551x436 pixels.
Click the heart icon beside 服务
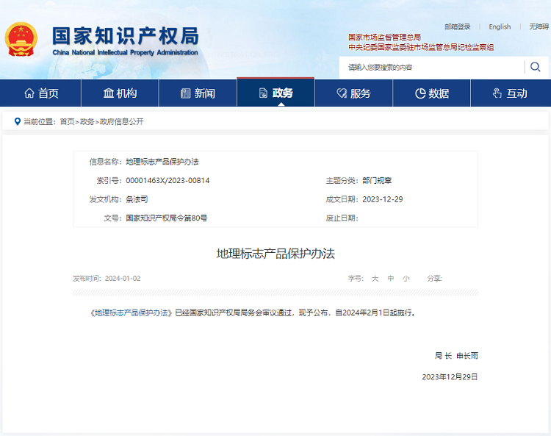tap(341, 93)
